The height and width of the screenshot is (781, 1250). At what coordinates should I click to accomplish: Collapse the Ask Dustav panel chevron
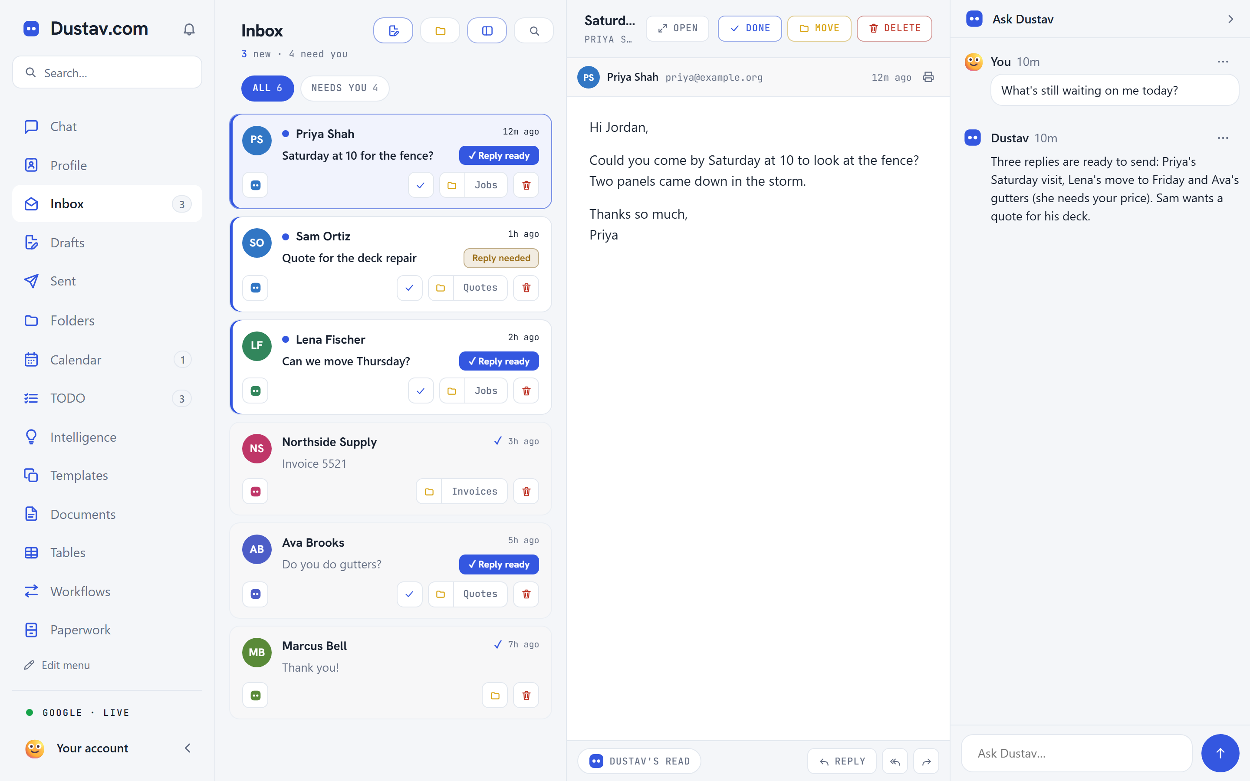point(1230,19)
